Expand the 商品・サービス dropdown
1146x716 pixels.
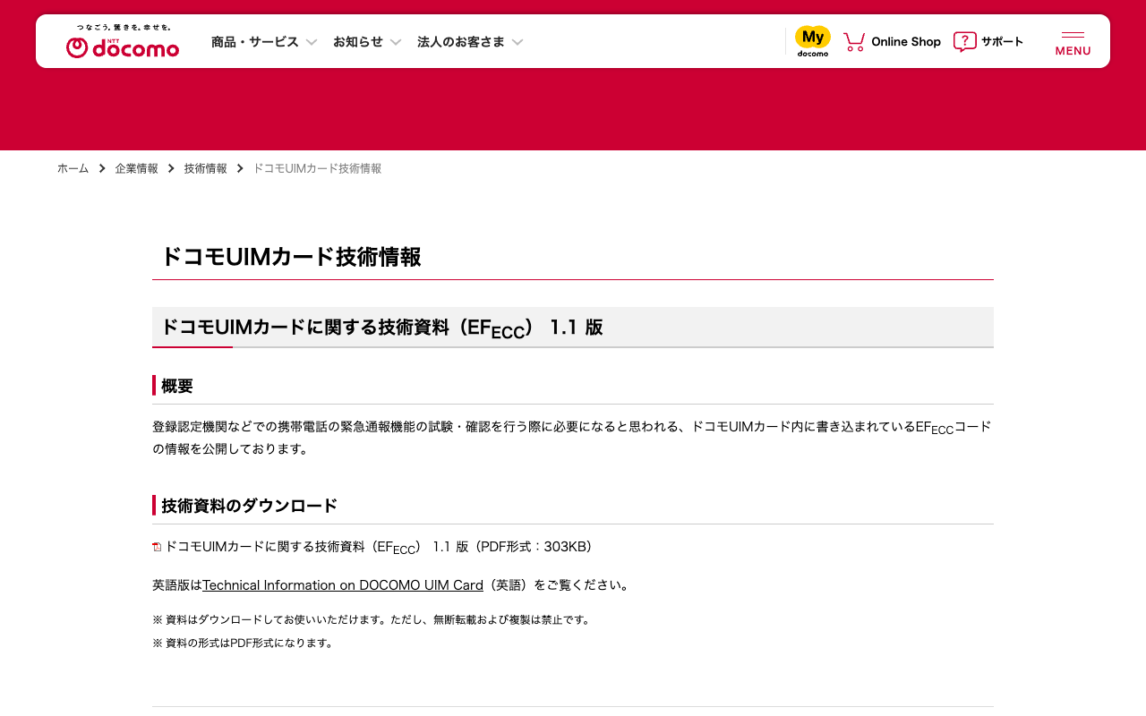click(264, 41)
